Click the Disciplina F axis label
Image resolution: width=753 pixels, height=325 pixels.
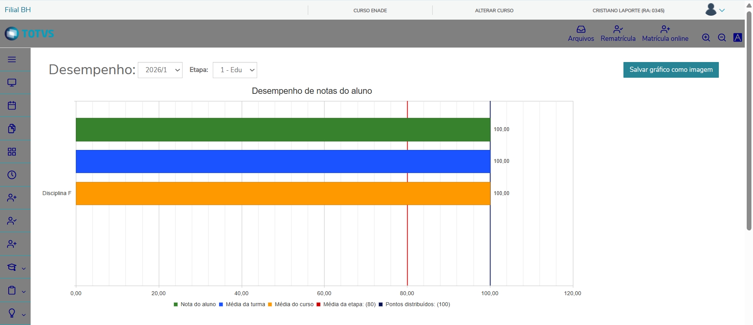click(x=57, y=193)
